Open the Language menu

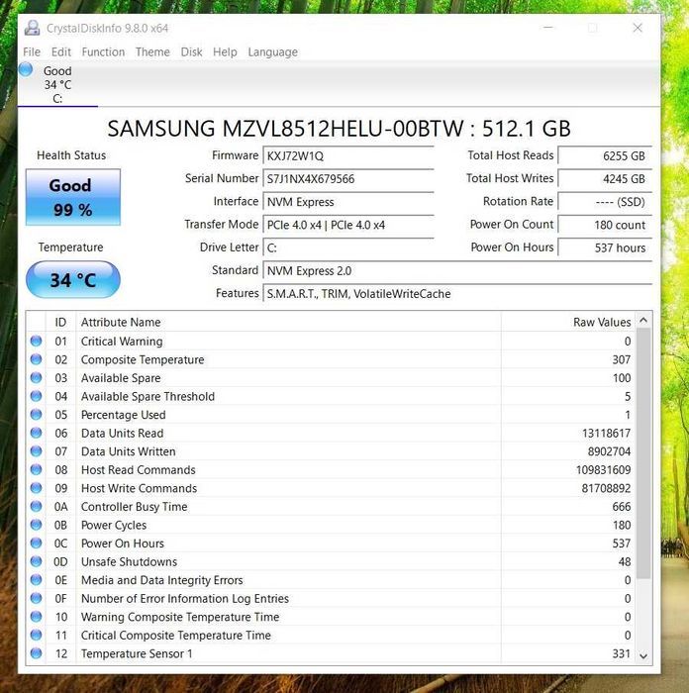[x=272, y=52]
